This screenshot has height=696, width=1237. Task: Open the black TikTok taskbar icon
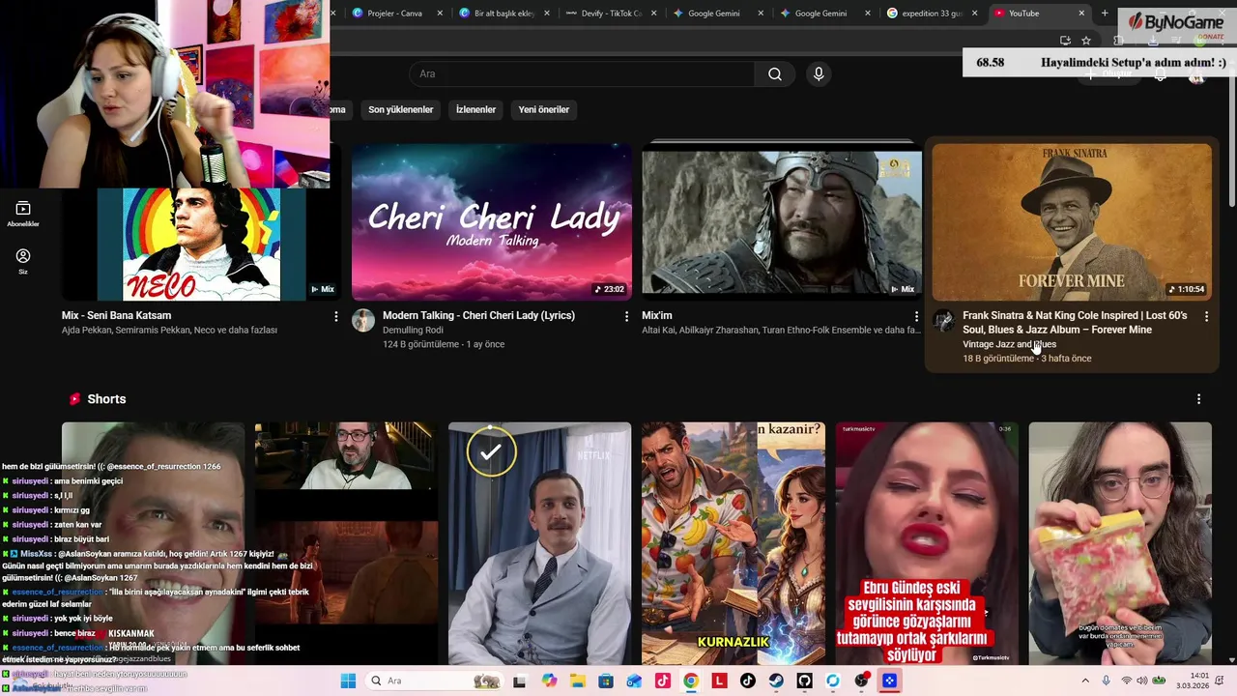pyautogui.click(x=747, y=681)
